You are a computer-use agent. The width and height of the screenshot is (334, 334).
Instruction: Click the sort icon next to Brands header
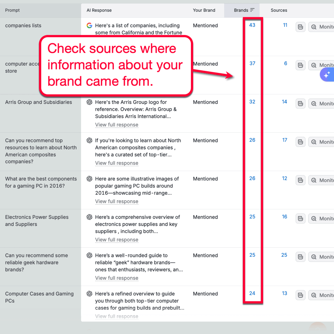253,10
